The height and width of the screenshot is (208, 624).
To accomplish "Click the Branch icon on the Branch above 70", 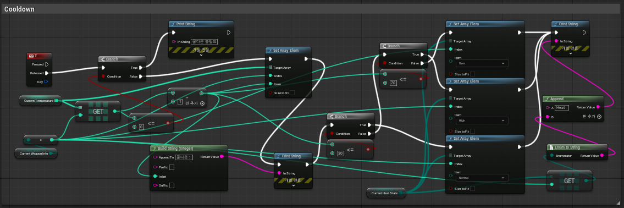I will pyautogui.click(x=384, y=46).
